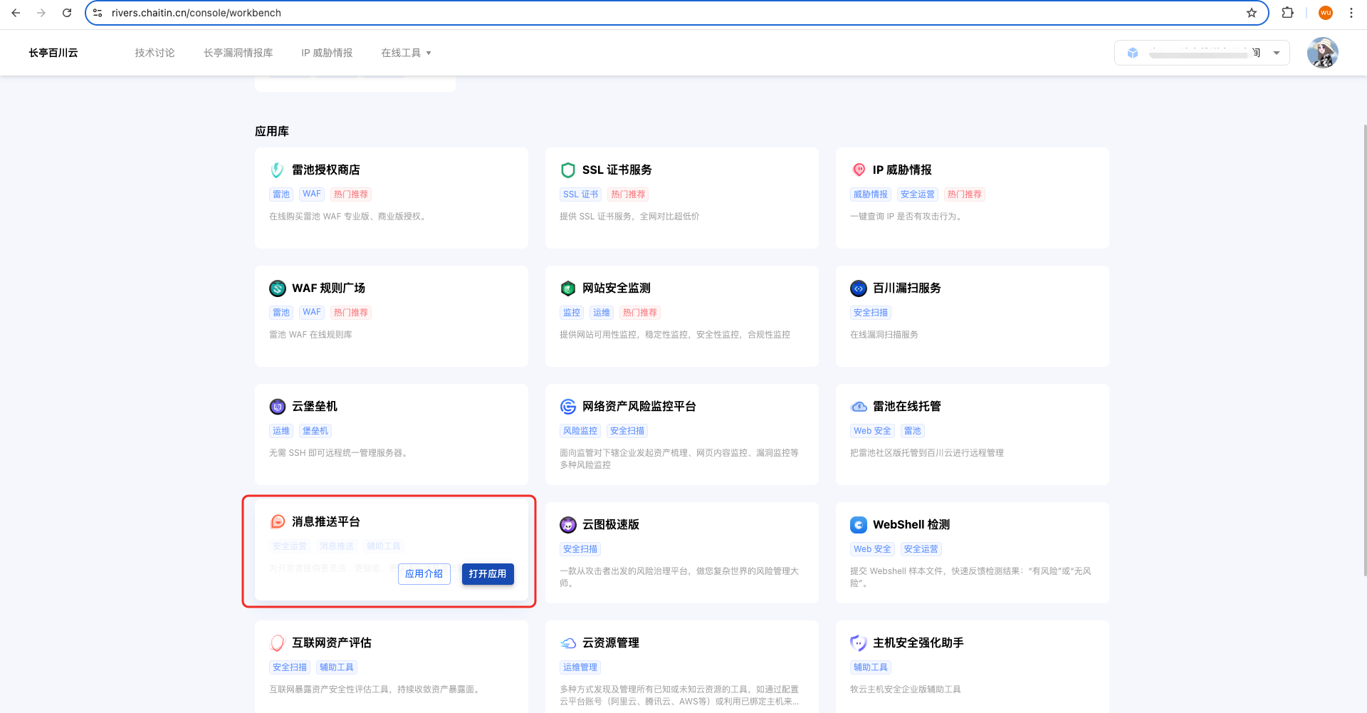Bookmark this page with the star icon
Screen dimensions: 1367x713
(1251, 13)
